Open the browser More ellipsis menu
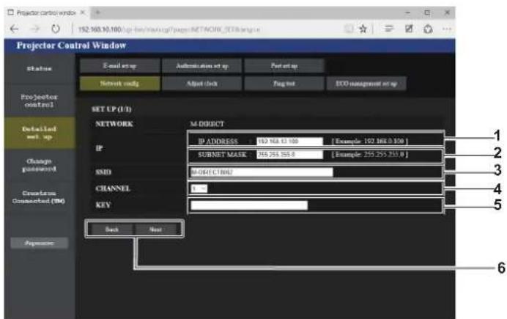This screenshot has height=319, width=507. pyautogui.click(x=447, y=29)
